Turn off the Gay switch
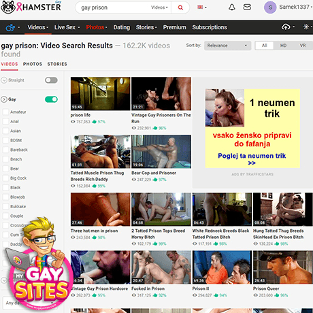 coord(51,99)
